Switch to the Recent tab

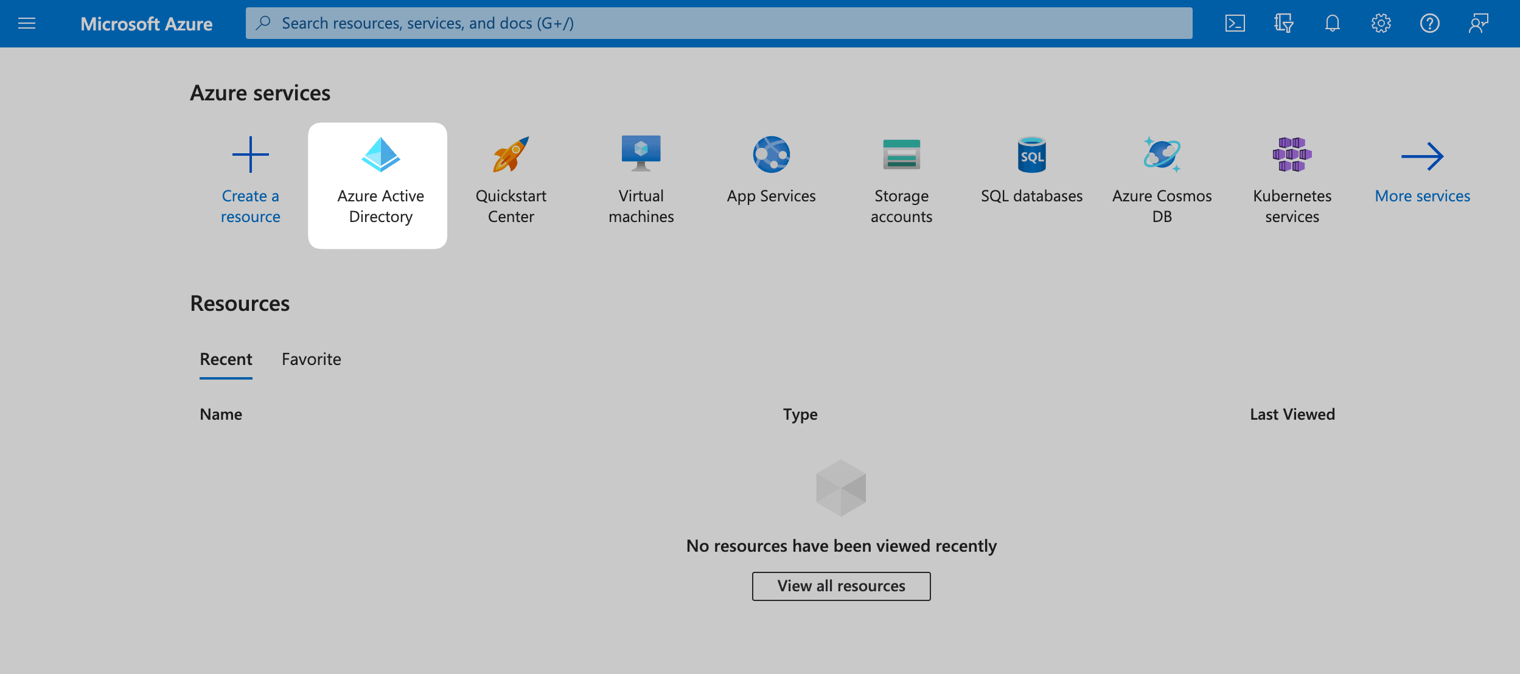(226, 360)
